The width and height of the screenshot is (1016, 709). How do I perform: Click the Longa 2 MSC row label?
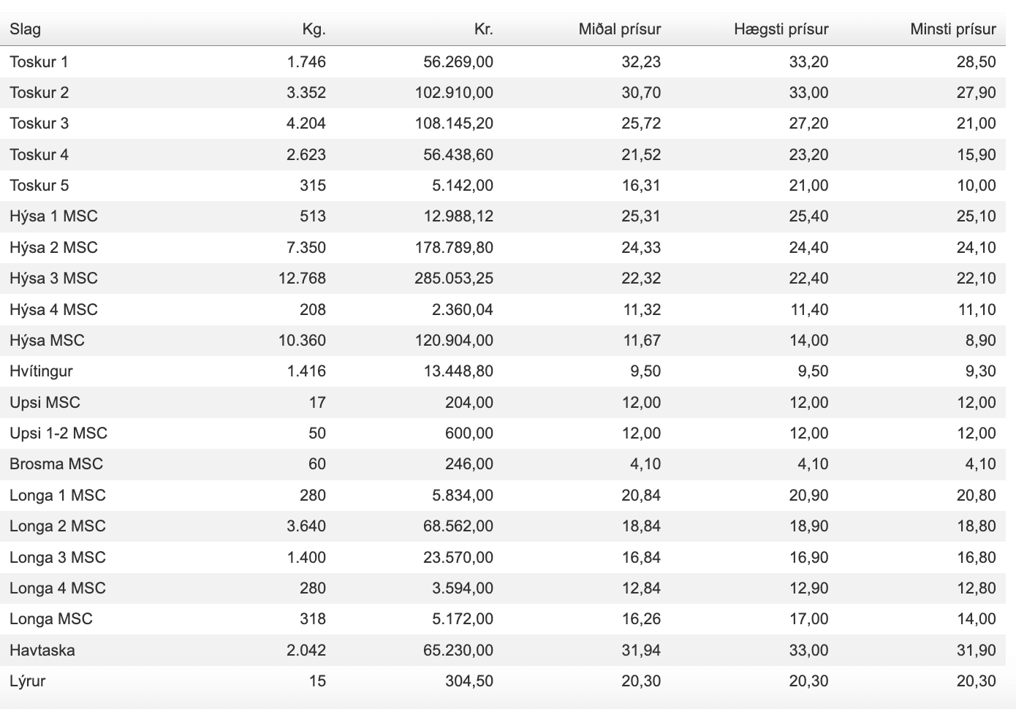[58, 526]
